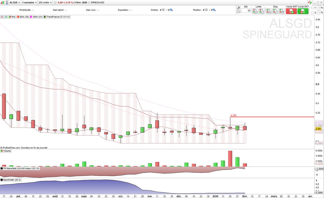Open the ALSGD ticker dropdown
This screenshot has width=324, height=198.
point(15,2)
